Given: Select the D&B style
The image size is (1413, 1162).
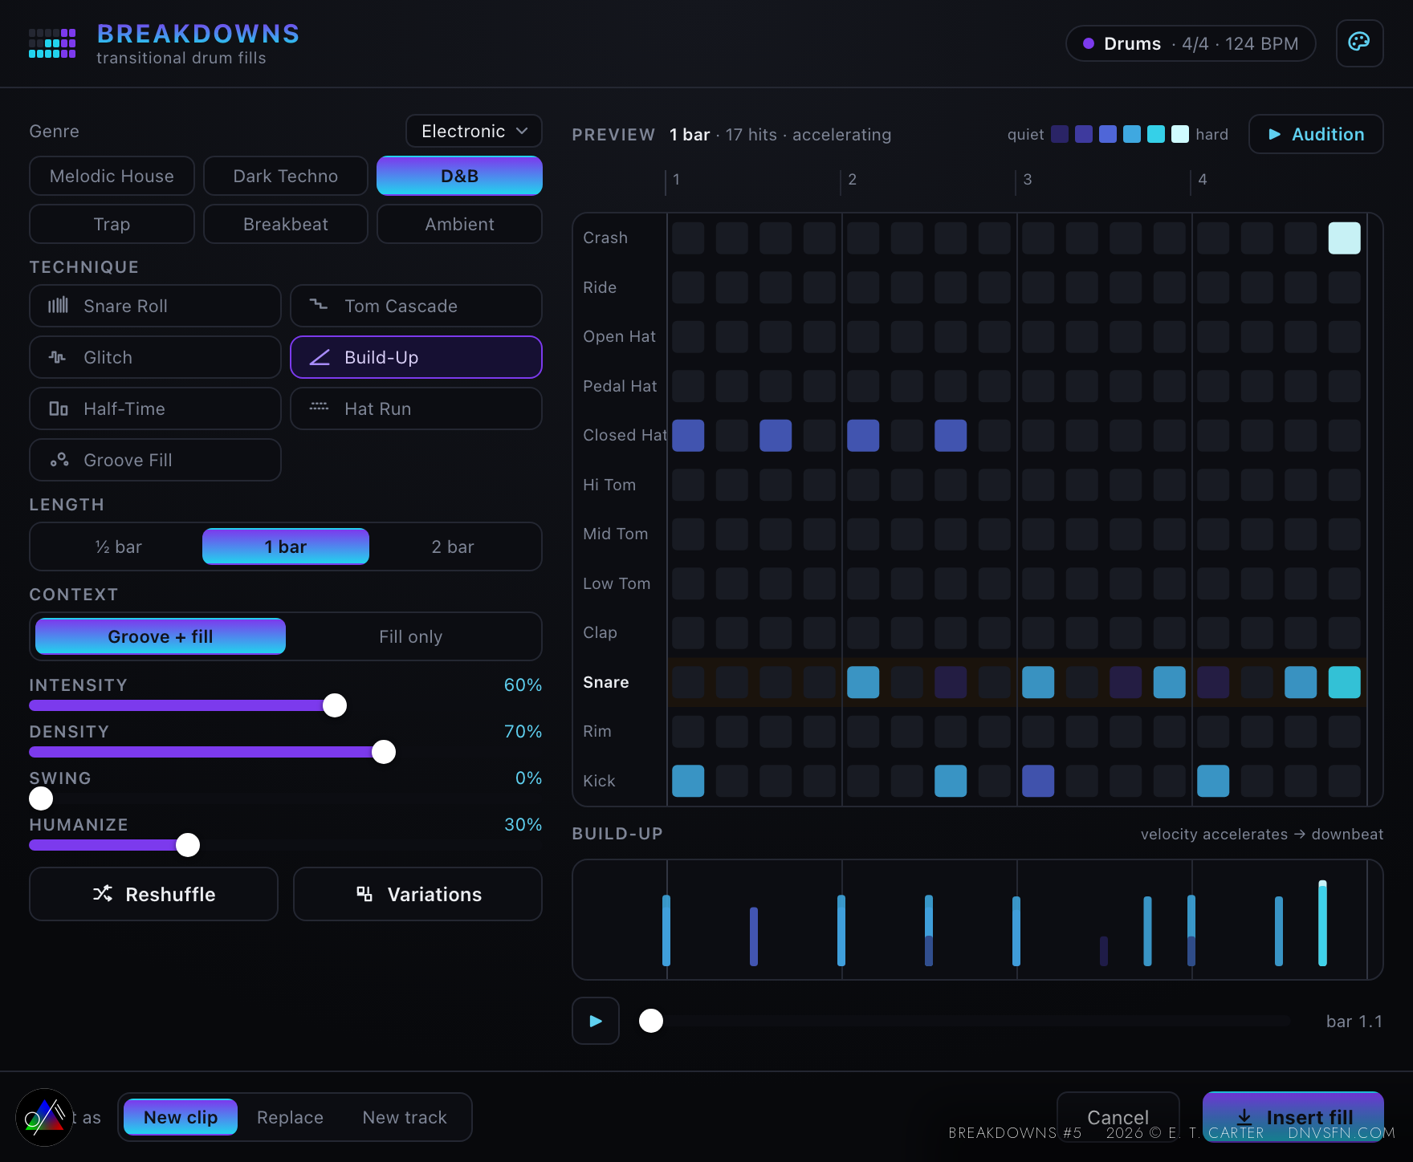Looking at the screenshot, I should click(x=460, y=176).
